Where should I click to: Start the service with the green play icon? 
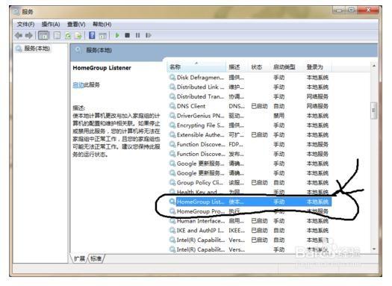(117, 35)
